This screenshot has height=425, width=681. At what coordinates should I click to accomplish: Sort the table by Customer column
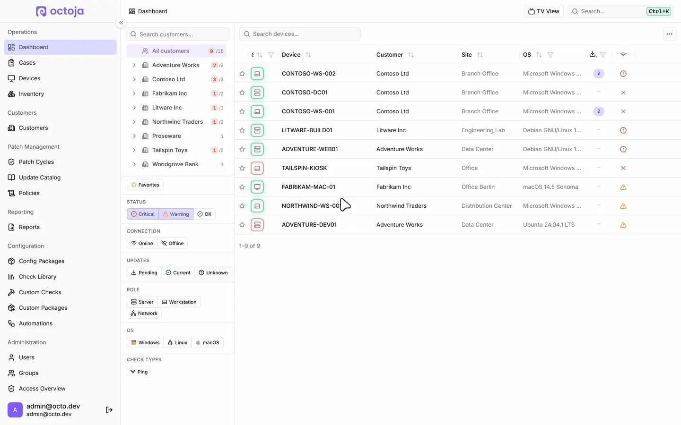[x=411, y=55]
